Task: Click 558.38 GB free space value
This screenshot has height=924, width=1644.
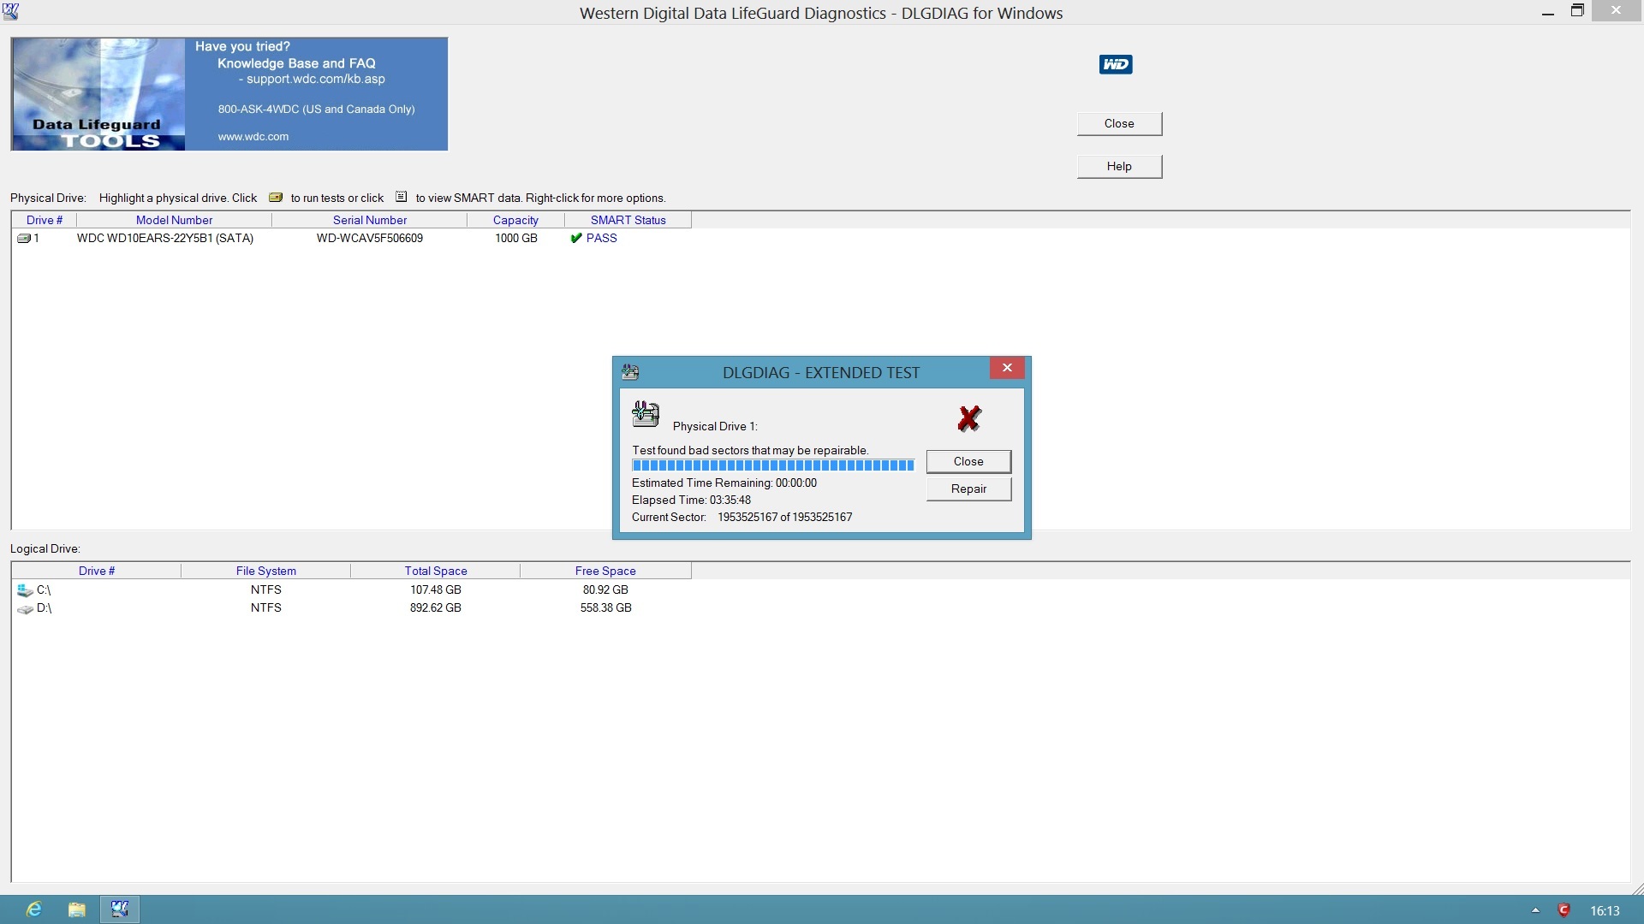Action: [605, 608]
